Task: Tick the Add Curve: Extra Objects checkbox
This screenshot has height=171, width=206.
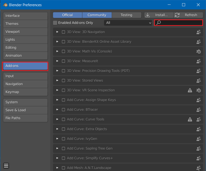Action: [64, 129]
